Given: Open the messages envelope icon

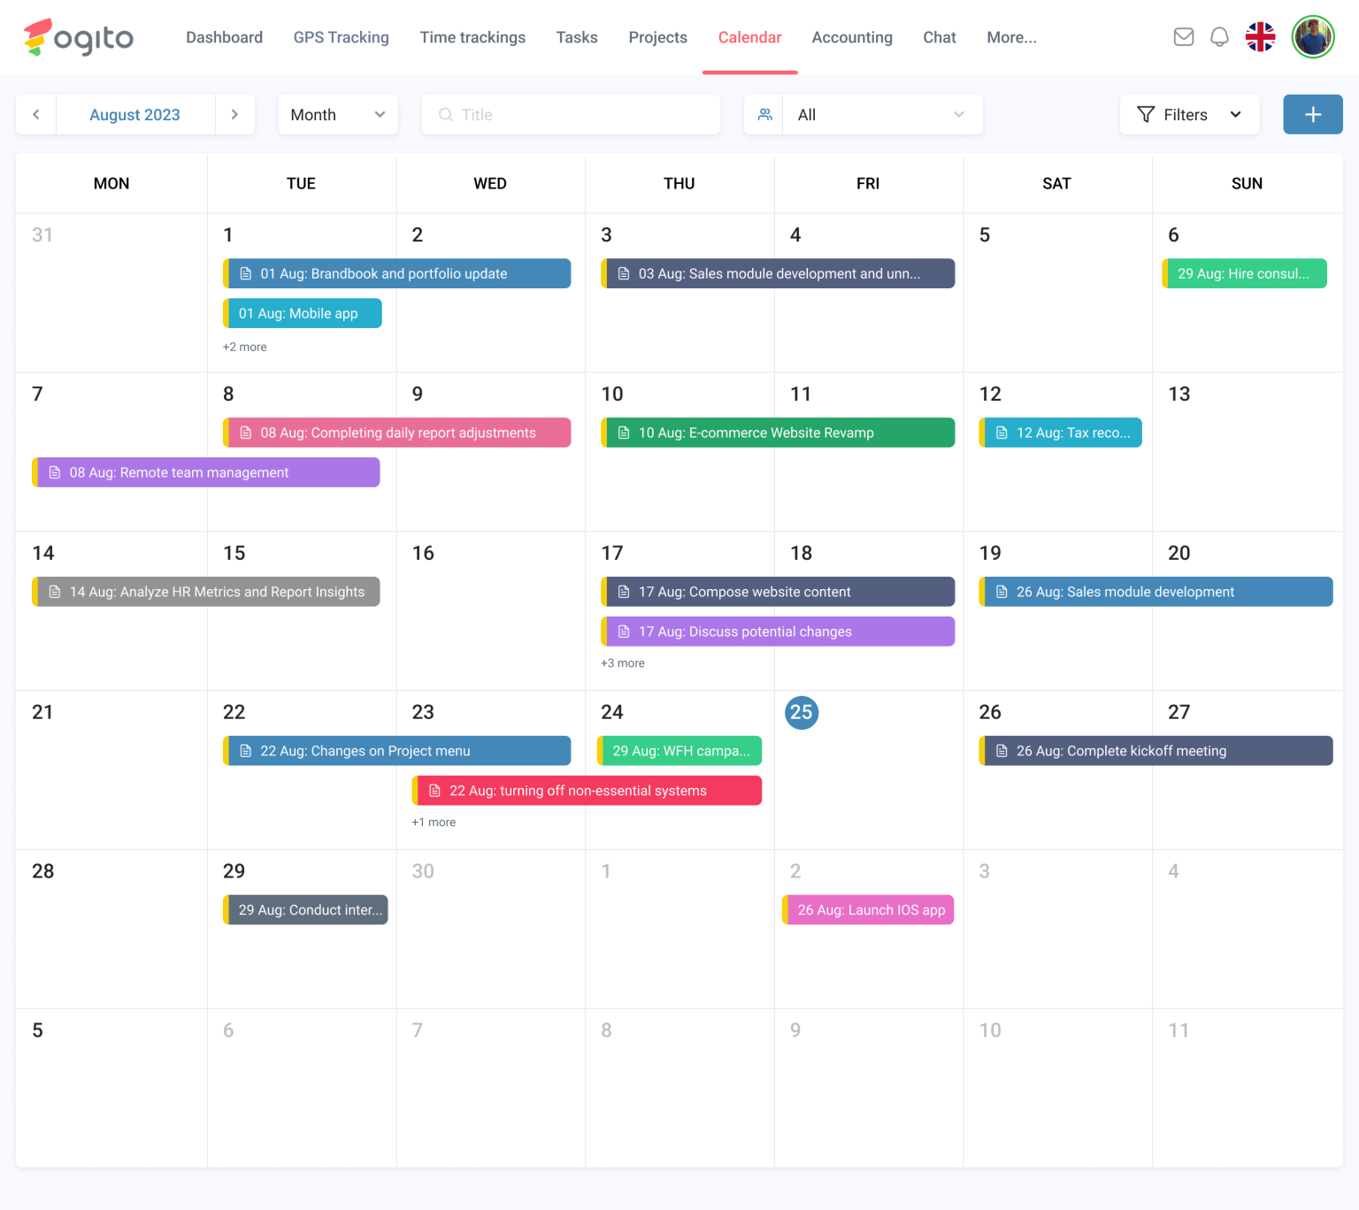Looking at the screenshot, I should point(1183,37).
